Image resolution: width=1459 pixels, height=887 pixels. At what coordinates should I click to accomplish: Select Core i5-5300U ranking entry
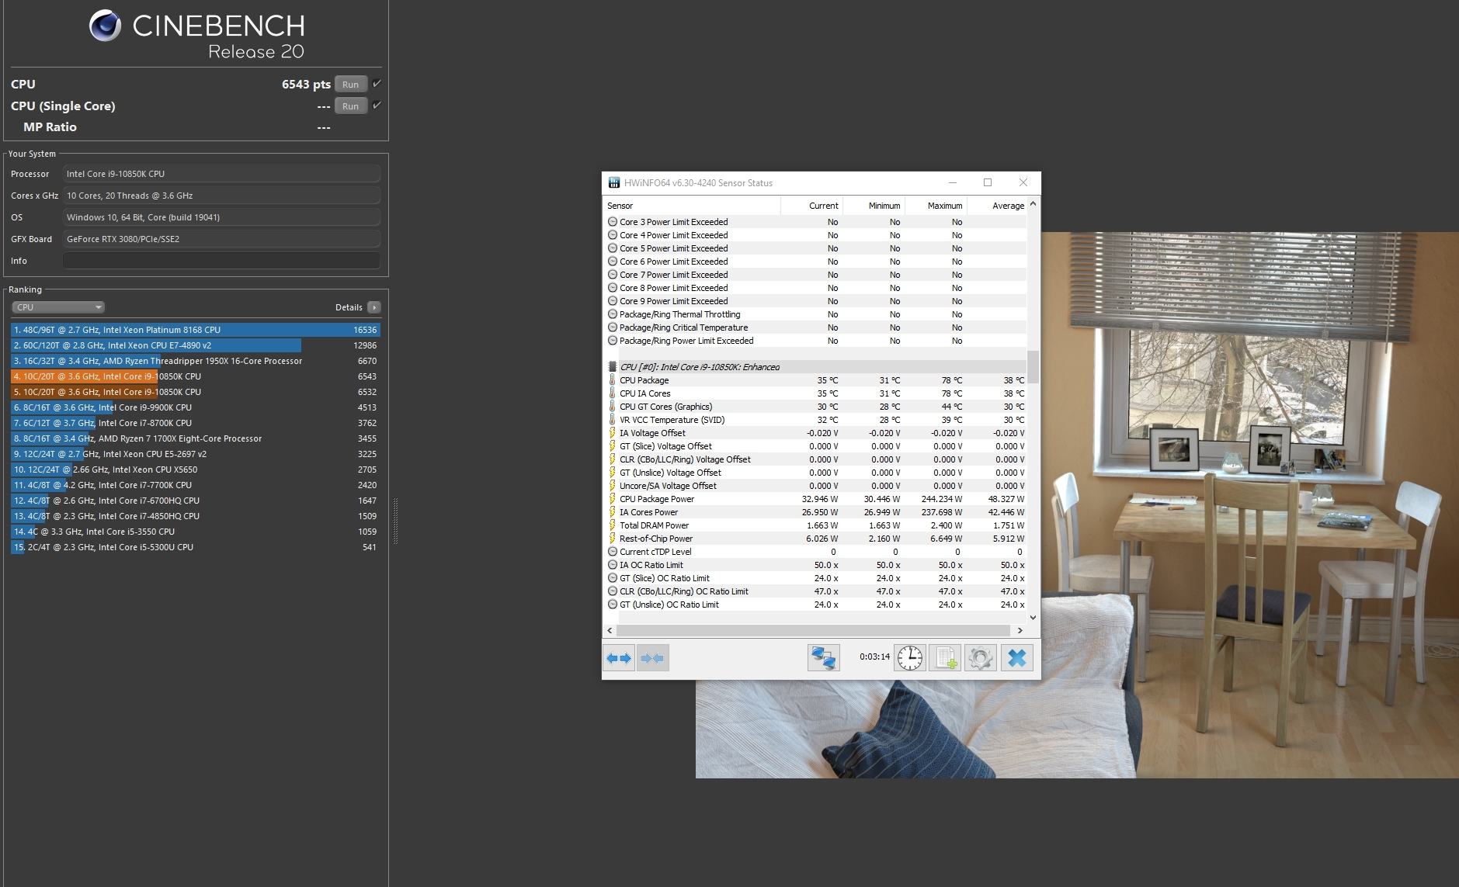coord(196,547)
